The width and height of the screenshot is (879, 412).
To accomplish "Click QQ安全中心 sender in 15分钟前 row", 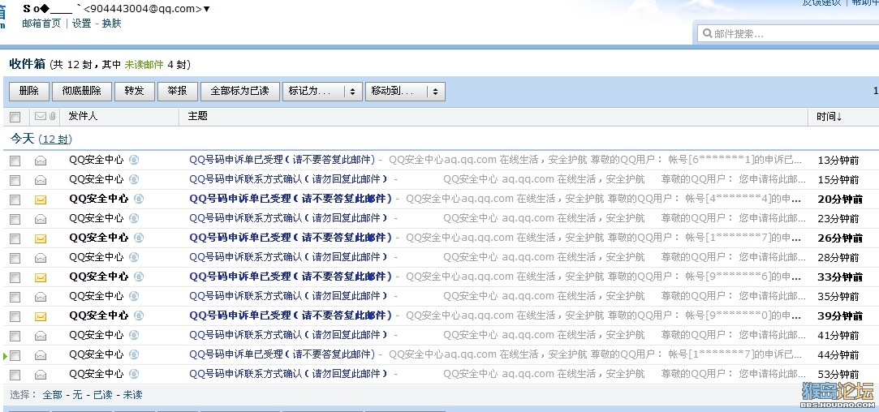I will [97, 179].
